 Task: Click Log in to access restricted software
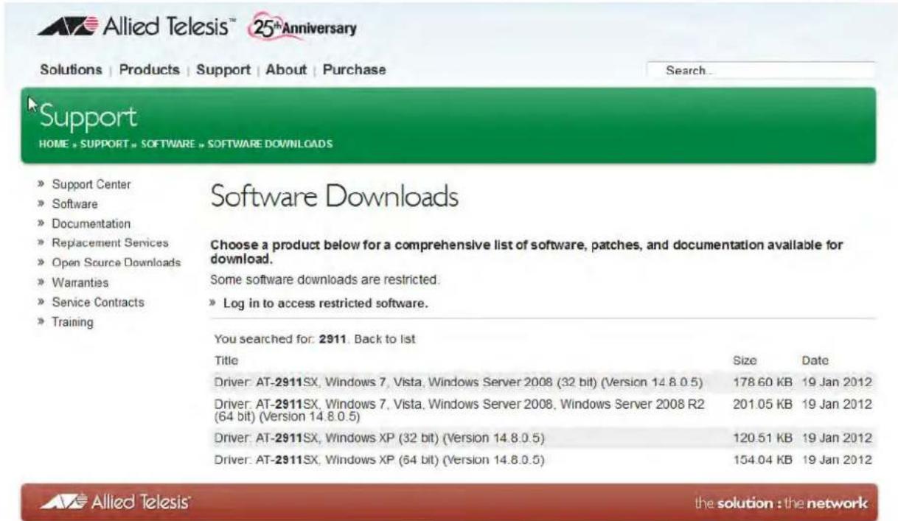(325, 303)
